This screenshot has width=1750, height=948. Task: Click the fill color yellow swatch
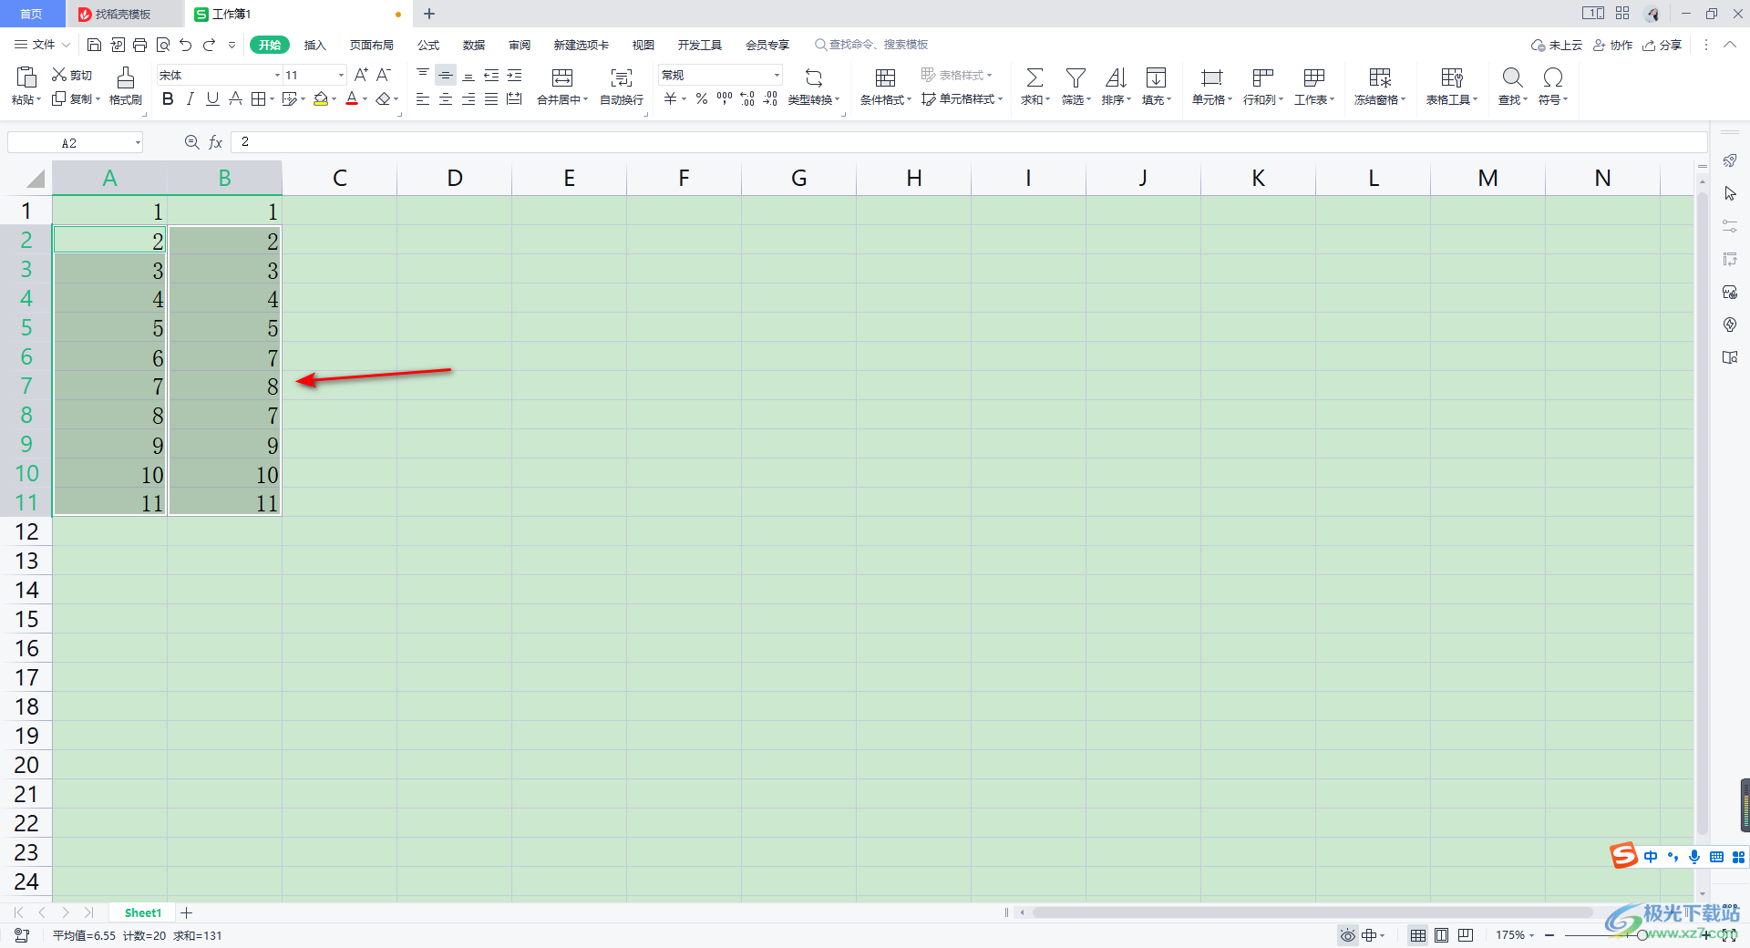(320, 98)
